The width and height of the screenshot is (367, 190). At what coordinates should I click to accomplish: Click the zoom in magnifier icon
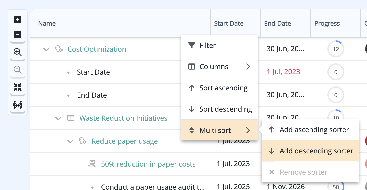(x=18, y=52)
